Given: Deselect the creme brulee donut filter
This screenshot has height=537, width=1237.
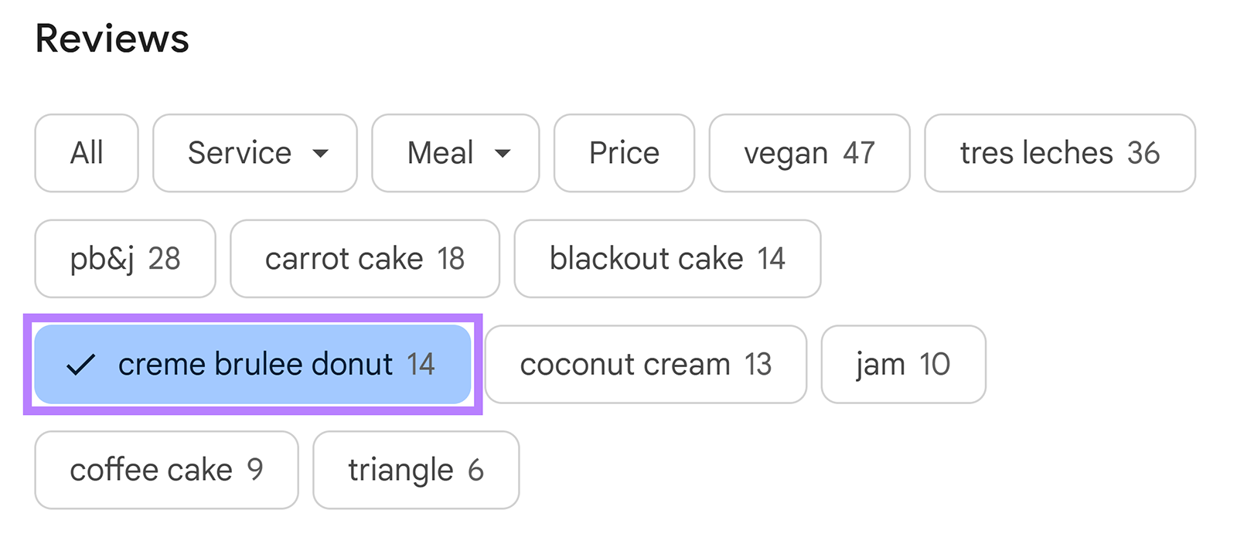Looking at the screenshot, I should point(253,364).
